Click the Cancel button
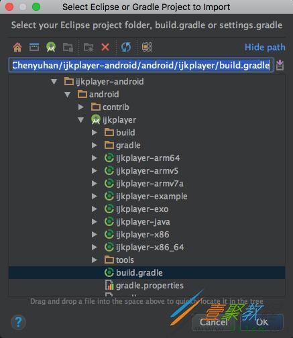This screenshot has width=293, height=338. click(214, 322)
